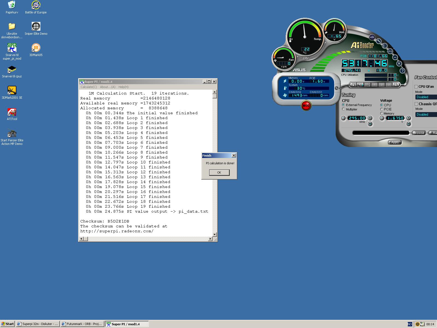Open the Calculate(C) menu in Super PI

pyautogui.click(x=88, y=87)
